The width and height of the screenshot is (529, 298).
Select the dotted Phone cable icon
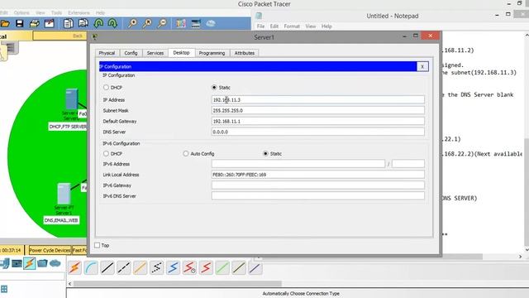pyautogui.click(x=156, y=268)
